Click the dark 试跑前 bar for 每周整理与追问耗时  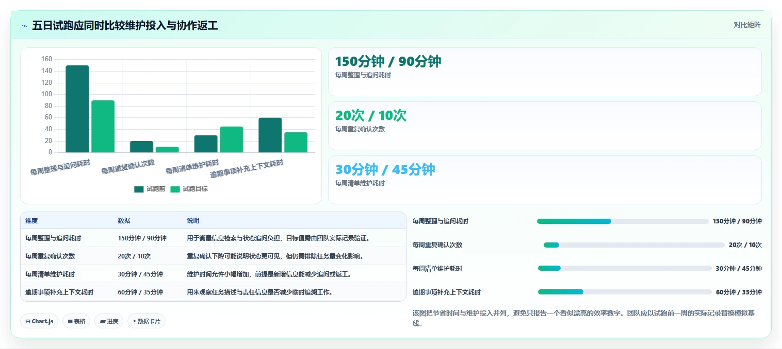77,109
